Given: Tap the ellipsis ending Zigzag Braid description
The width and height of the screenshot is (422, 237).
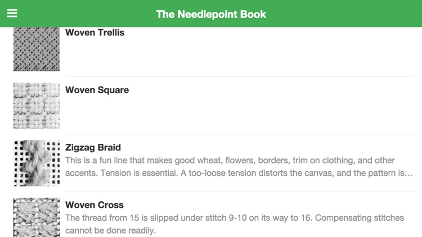Looking at the screenshot, I should click(410, 174).
